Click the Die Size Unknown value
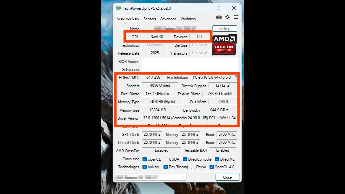The image size is (345, 194). [x=200, y=45]
